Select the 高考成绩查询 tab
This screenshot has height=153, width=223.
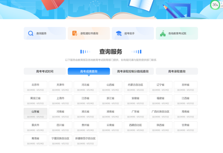[x=89, y=71]
